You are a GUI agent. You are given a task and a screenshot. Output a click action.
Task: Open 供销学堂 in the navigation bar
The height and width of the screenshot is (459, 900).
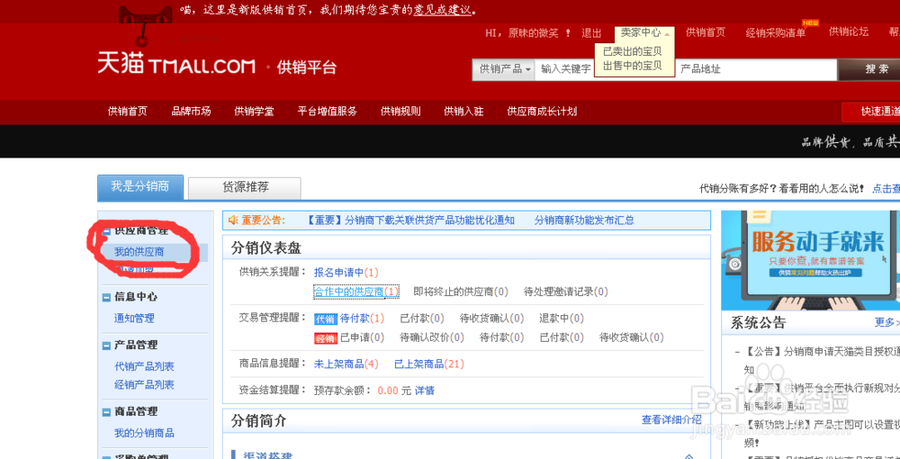254,112
